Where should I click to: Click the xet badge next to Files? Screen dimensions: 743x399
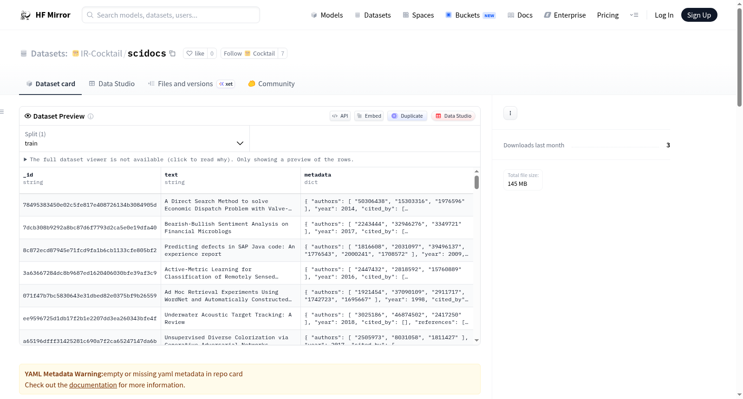point(226,84)
